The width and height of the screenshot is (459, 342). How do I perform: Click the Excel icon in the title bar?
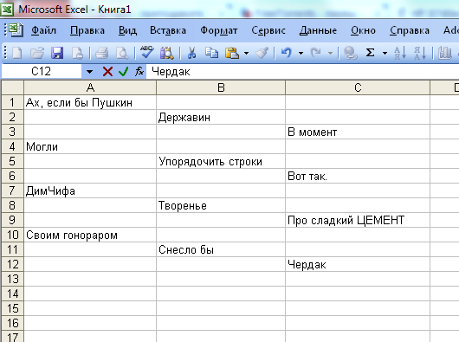coord(7,10)
